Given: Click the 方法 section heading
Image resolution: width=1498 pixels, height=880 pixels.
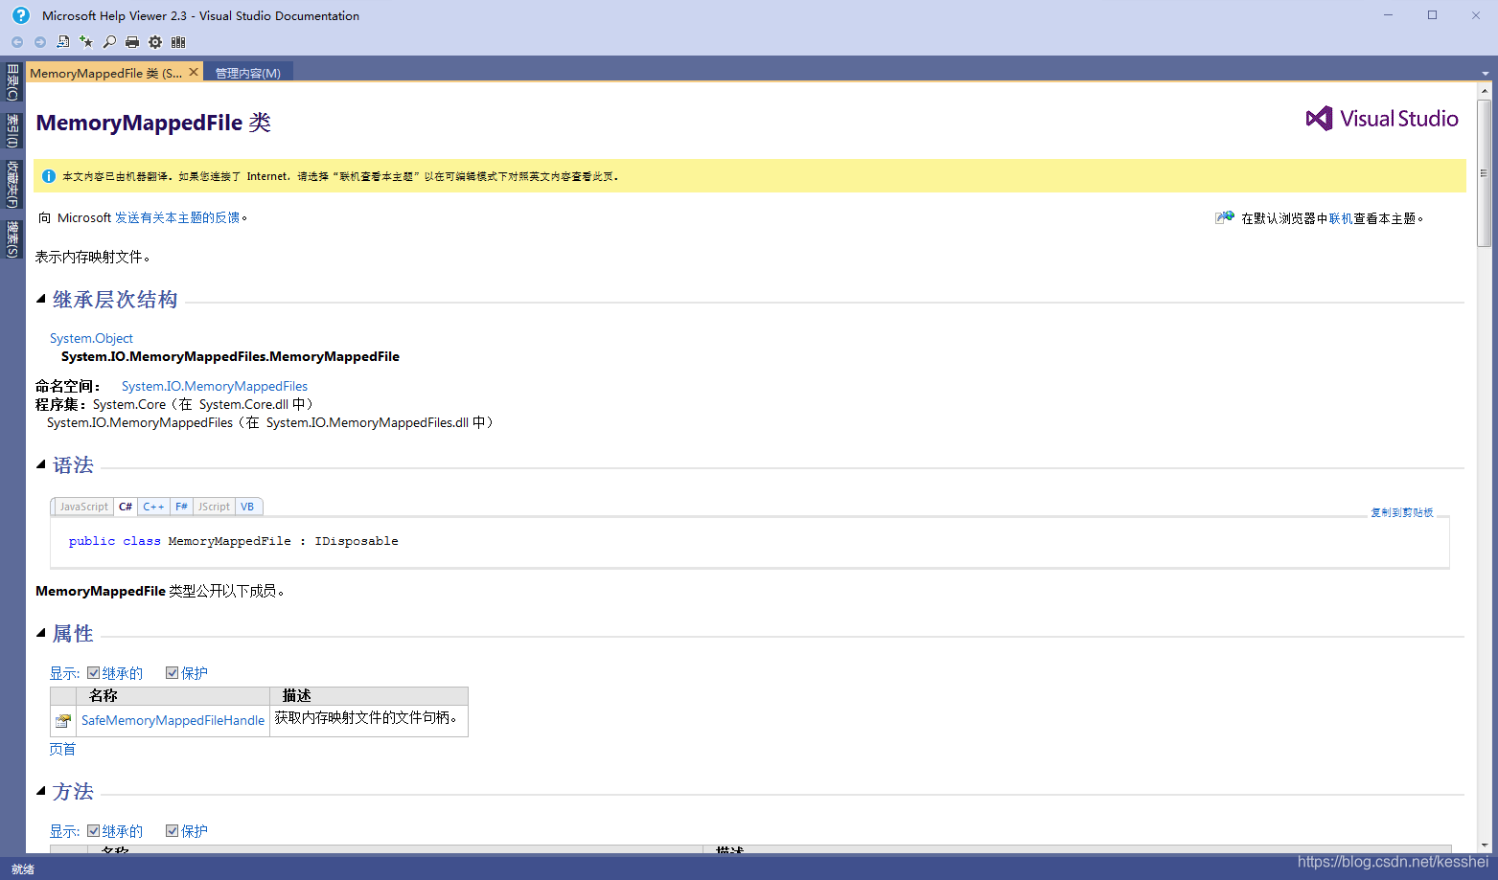Looking at the screenshot, I should pos(73,791).
